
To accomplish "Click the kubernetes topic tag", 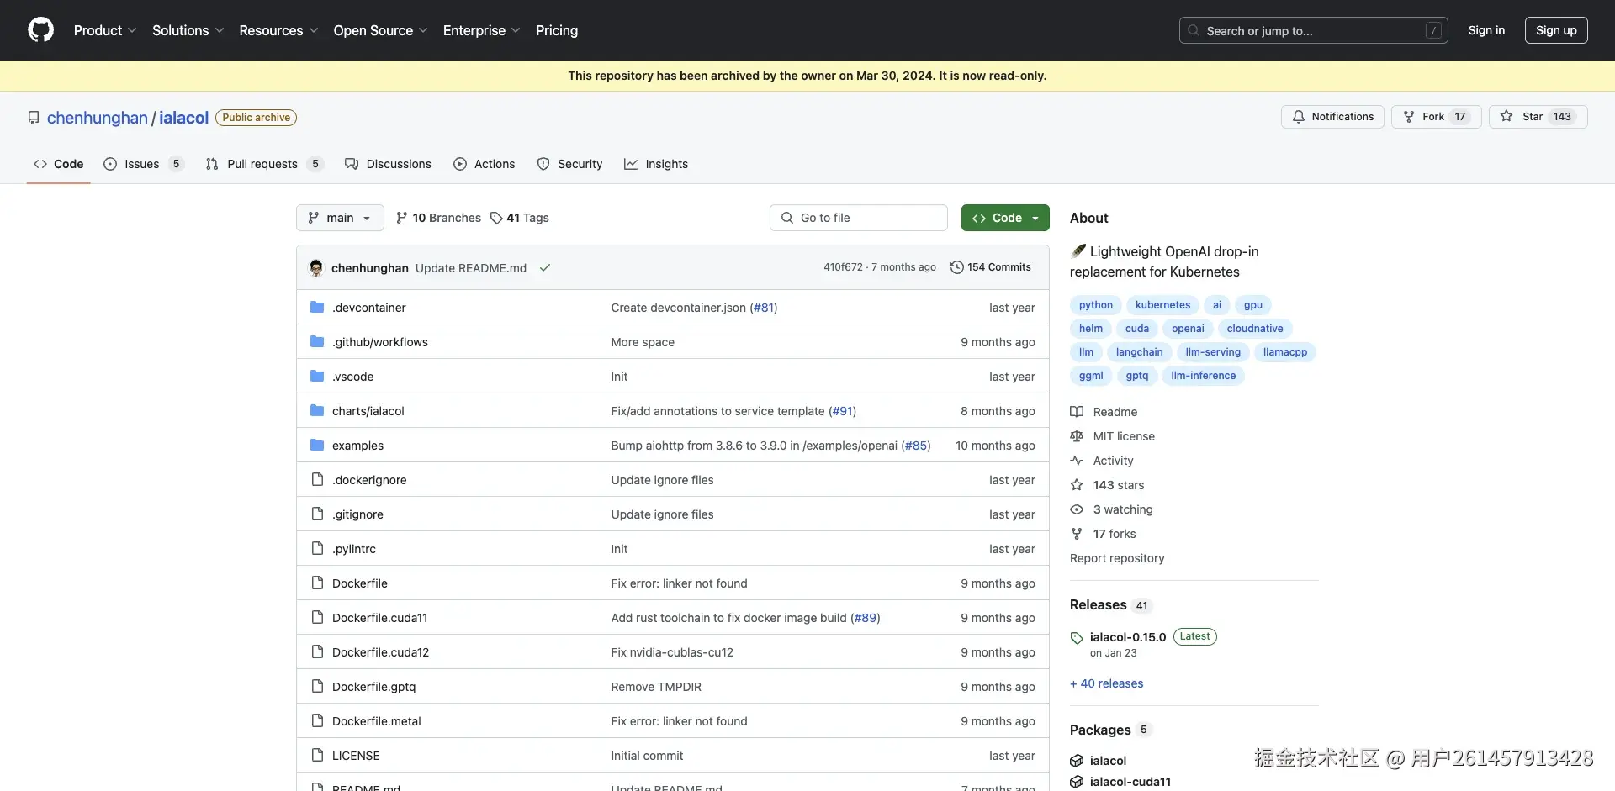I will 1162,305.
